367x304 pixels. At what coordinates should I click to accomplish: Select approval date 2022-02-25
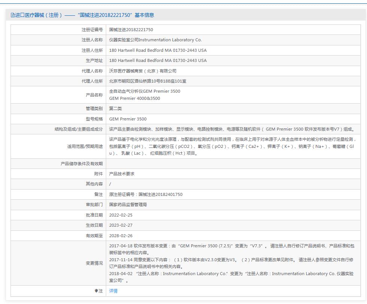[x=121, y=215]
